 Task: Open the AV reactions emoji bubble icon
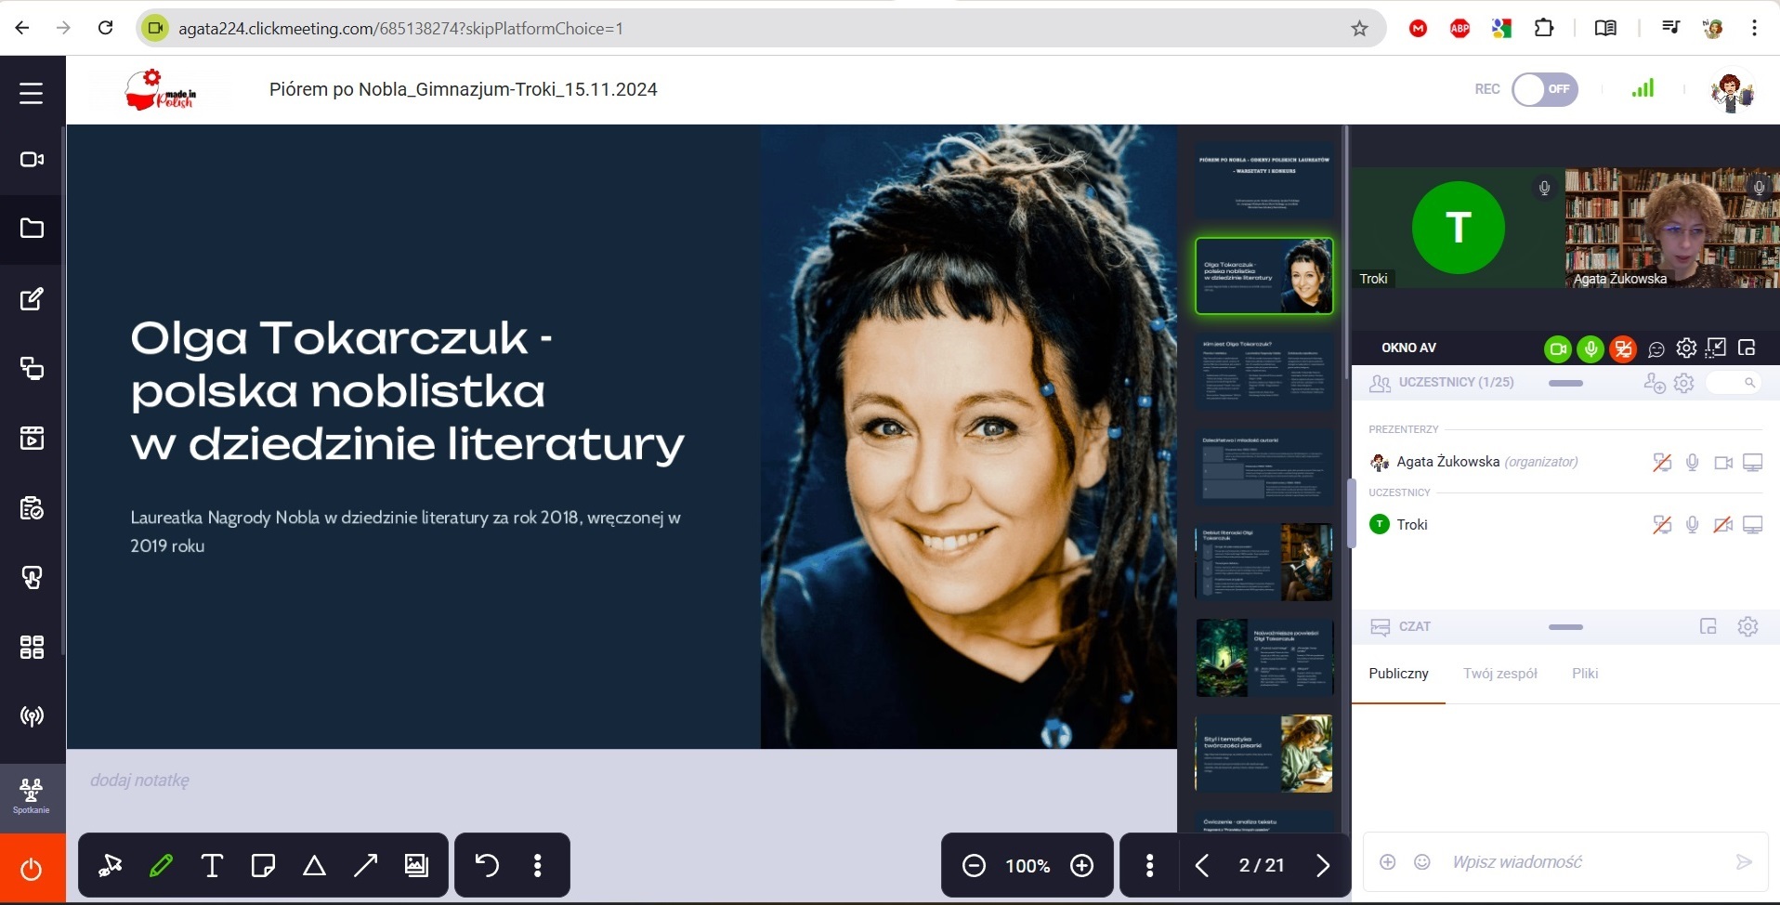pos(1656,349)
